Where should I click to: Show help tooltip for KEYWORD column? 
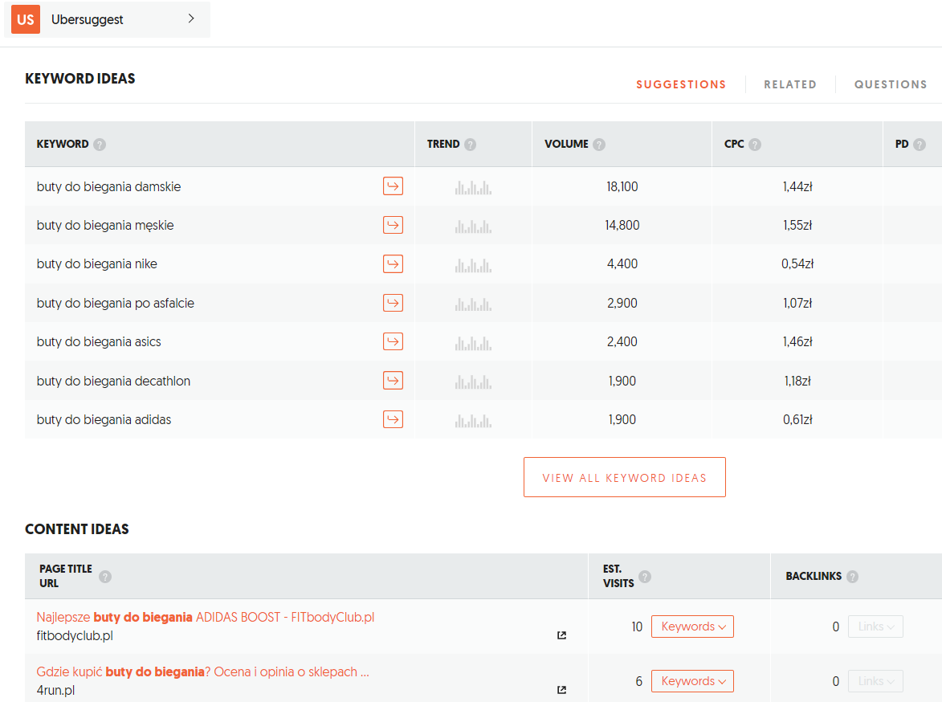click(100, 145)
